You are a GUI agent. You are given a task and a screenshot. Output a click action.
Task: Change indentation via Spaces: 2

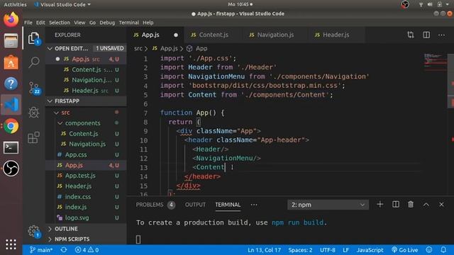tap(300, 250)
